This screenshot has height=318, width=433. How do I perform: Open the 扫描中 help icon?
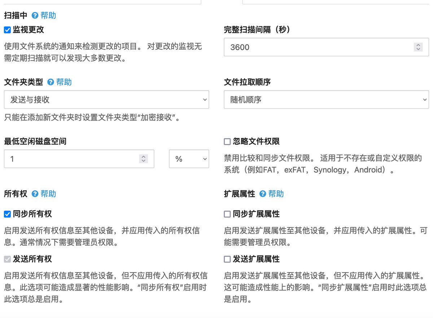click(35, 16)
